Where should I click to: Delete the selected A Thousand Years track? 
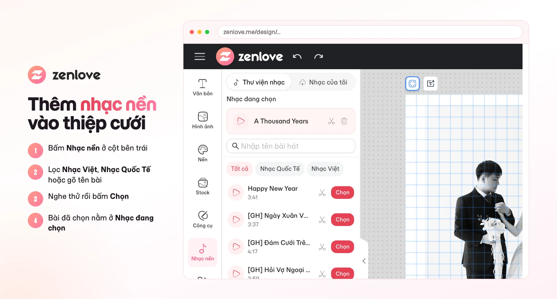coord(344,121)
